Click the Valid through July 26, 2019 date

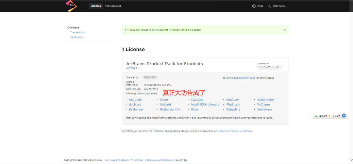(x=151, y=89)
